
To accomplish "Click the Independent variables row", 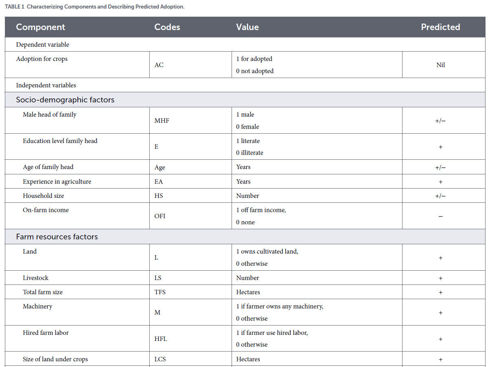I will pos(245,85).
